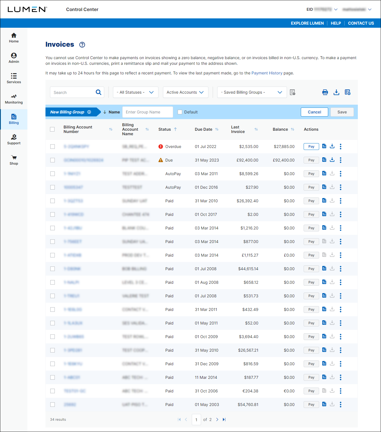Expand the user profile dropdown at top right

370,9
